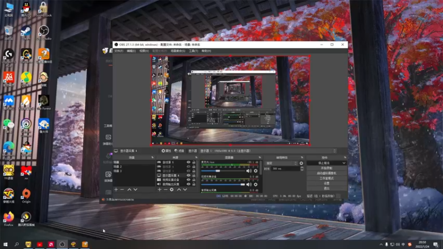Open The Forest desktop shortcut
Image resolution: width=443 pixels, height=249 pixels.
point(44,102)
